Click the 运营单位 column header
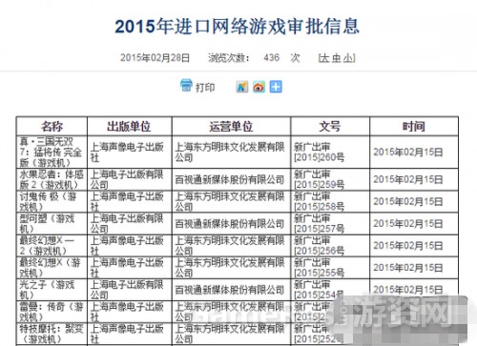The image size is (477, 346). (x=231, y=127)
